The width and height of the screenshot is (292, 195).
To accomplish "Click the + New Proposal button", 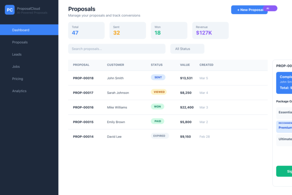I will [x=249, y=10].
